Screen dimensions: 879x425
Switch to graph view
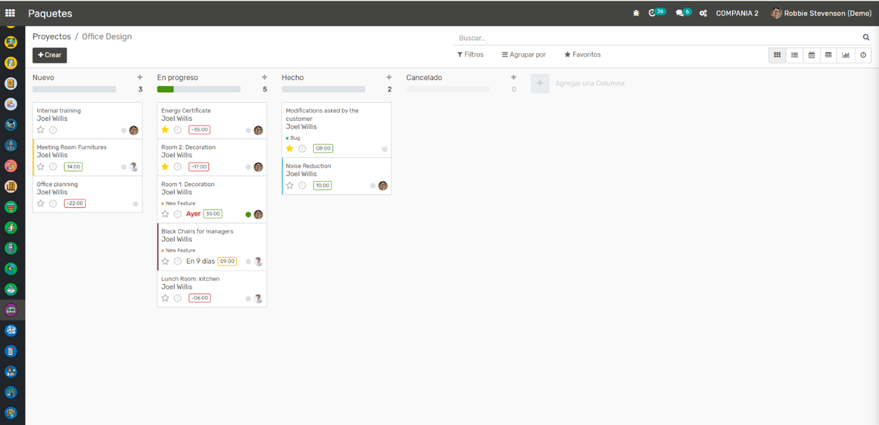coord(846,55)
